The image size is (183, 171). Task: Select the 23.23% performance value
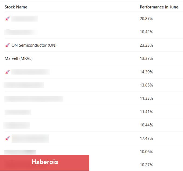[146, 45]
